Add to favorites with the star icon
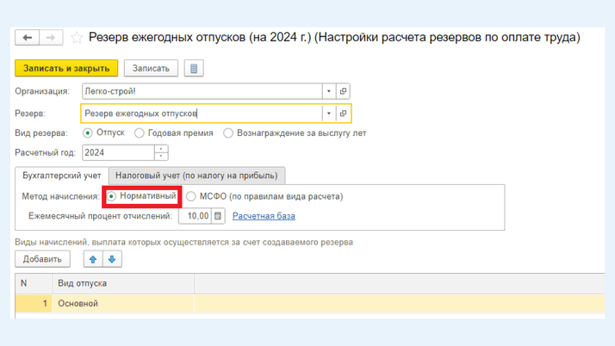This screenshot has height=346, width=615. 77,38
